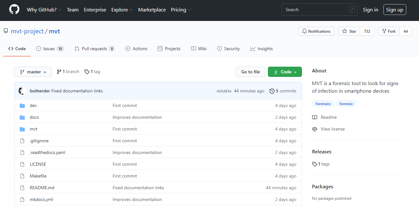The height and width of the screenshot is (207, 419).
Task: Open the botherder author link
Action: pos(40,91)
